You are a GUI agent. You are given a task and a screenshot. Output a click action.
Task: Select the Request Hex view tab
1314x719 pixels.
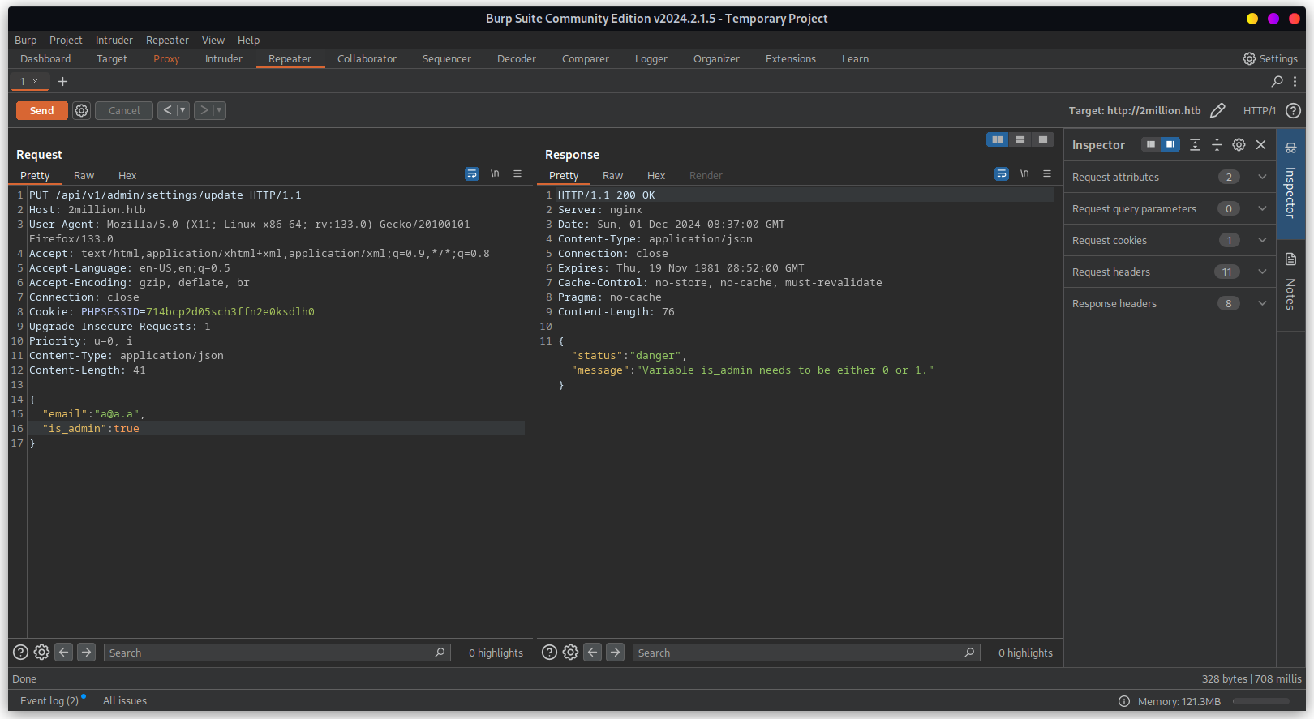127,175
